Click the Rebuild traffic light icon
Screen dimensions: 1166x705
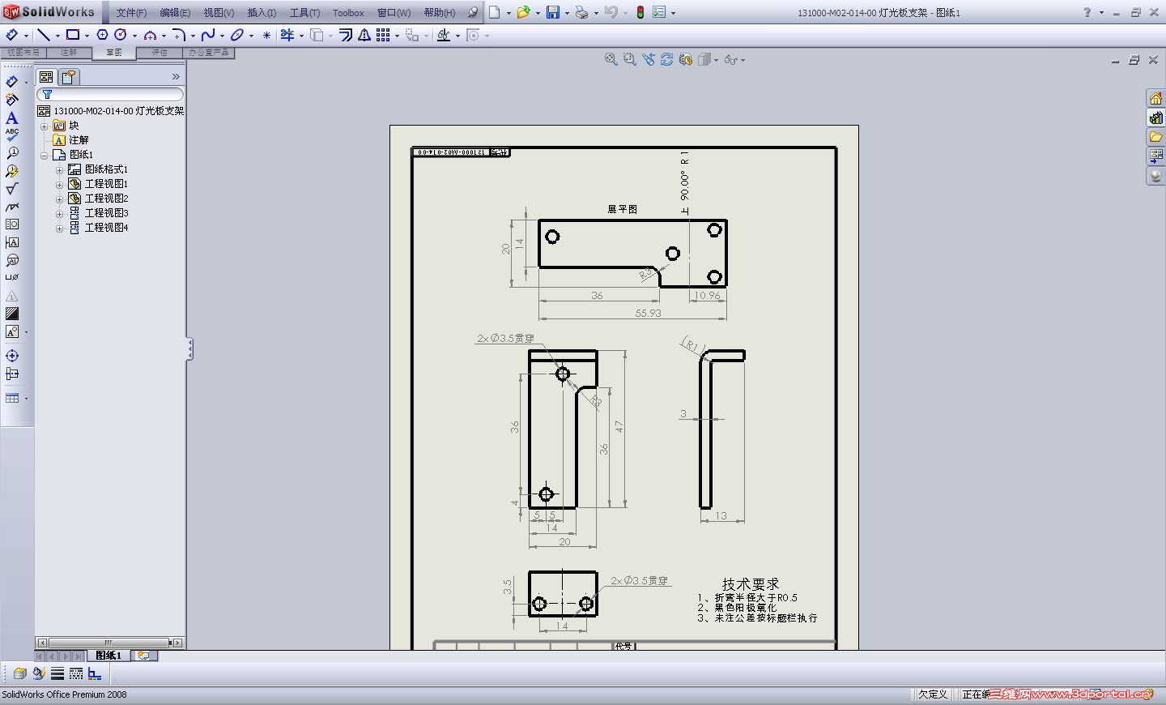640,12
